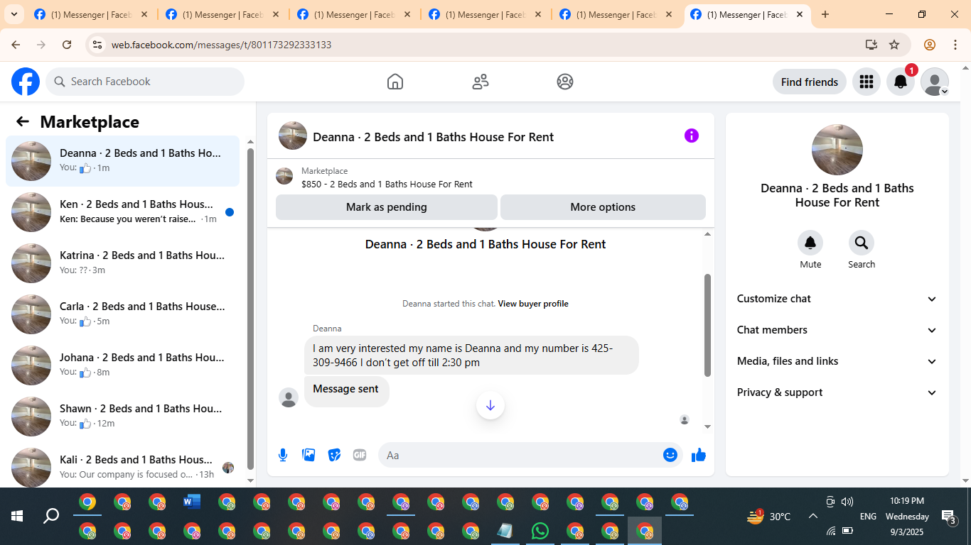Jump to latest message down arrow
This screenshot has height=545, width=971.
pyautogui.click(x=490, y=405)
